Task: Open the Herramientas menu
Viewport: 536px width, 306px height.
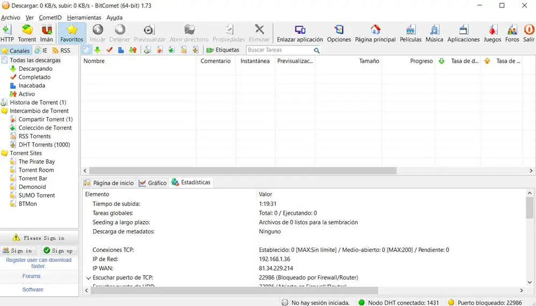Action: point(84,18)
